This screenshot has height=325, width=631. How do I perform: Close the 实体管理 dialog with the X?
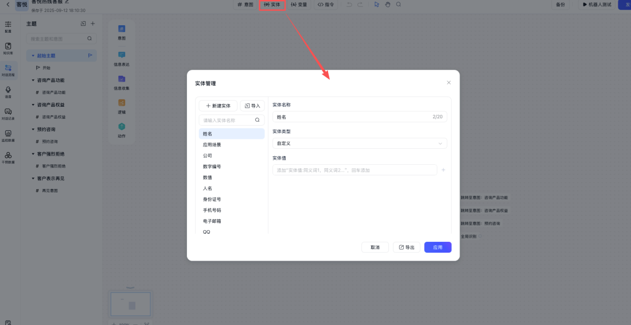pyautogui.click(x=449, y=83)
